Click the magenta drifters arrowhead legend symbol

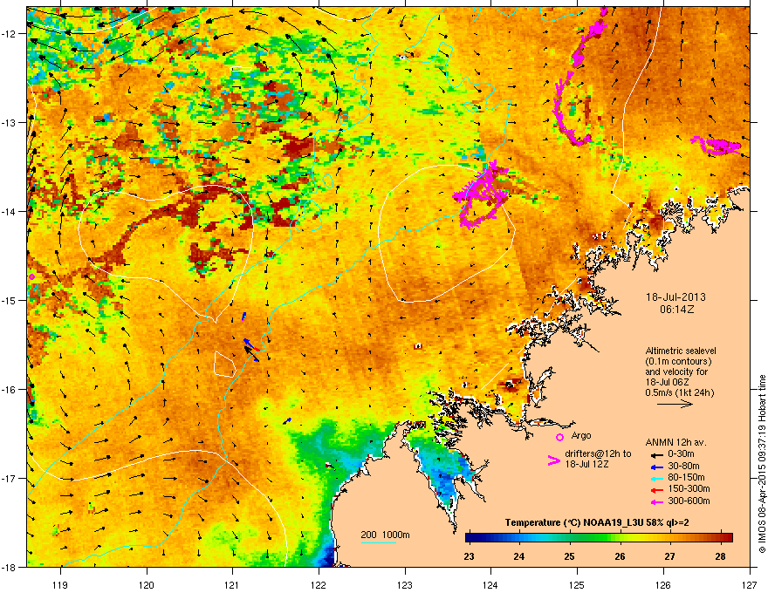coord(553,460)
